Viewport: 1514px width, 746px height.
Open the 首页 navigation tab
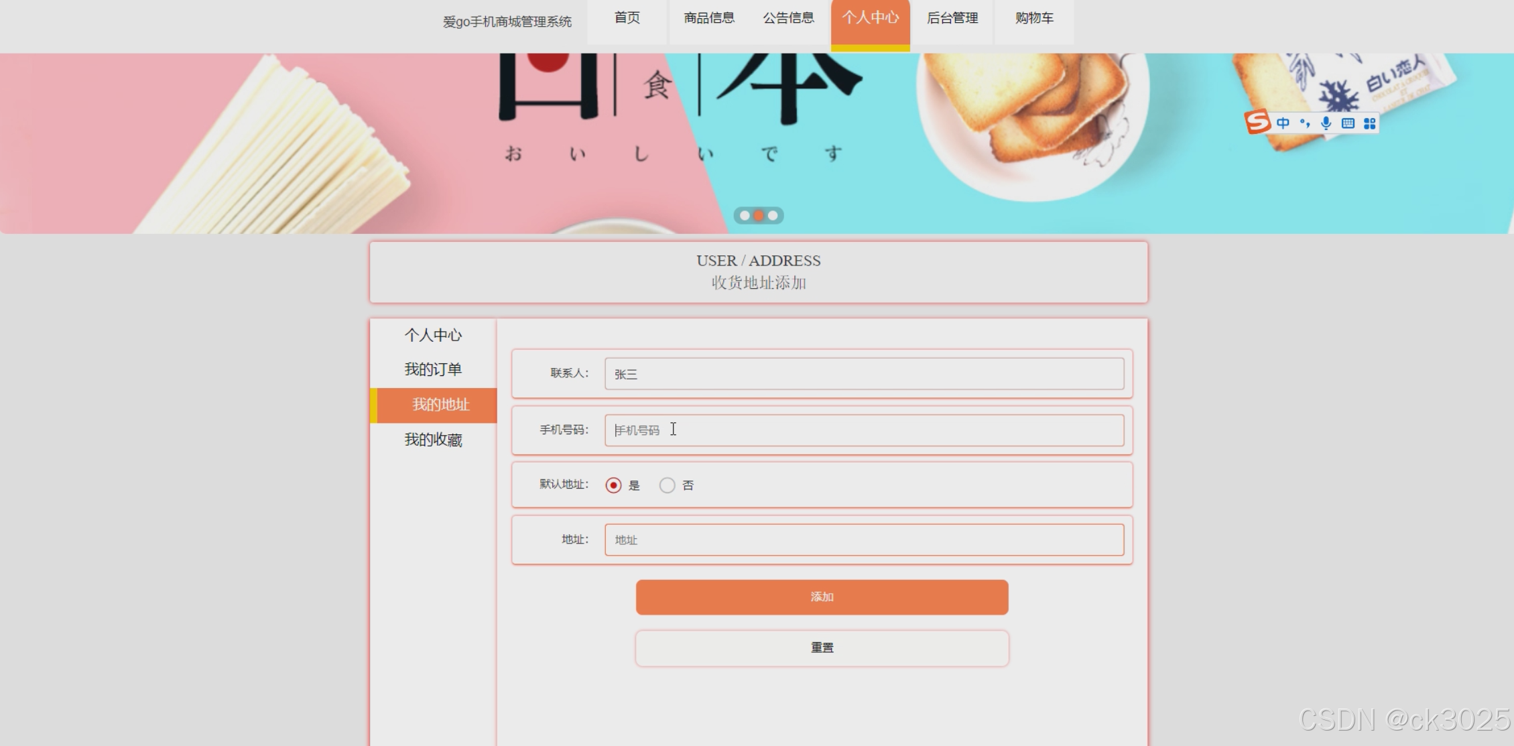click(x=627, y=18)
